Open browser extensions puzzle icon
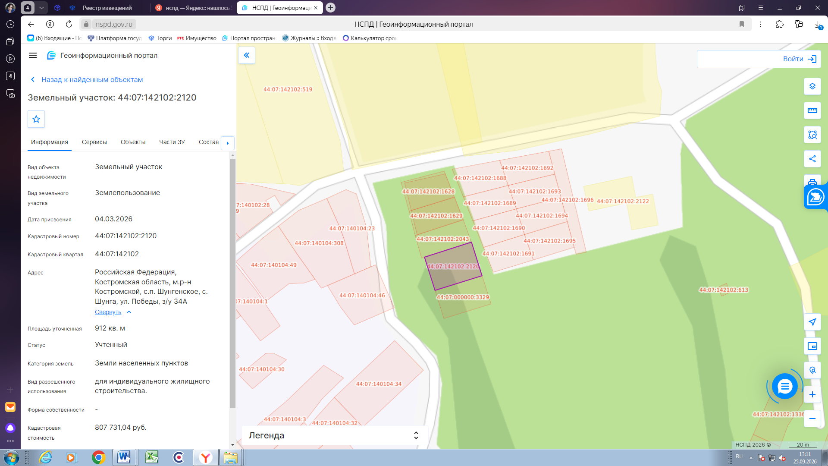This screenshot has height=466, width=828. pyautogui.click(x=779, y=24)
